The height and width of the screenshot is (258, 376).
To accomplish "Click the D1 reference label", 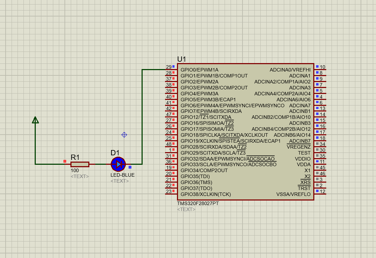I will click(x=115, y=153).
